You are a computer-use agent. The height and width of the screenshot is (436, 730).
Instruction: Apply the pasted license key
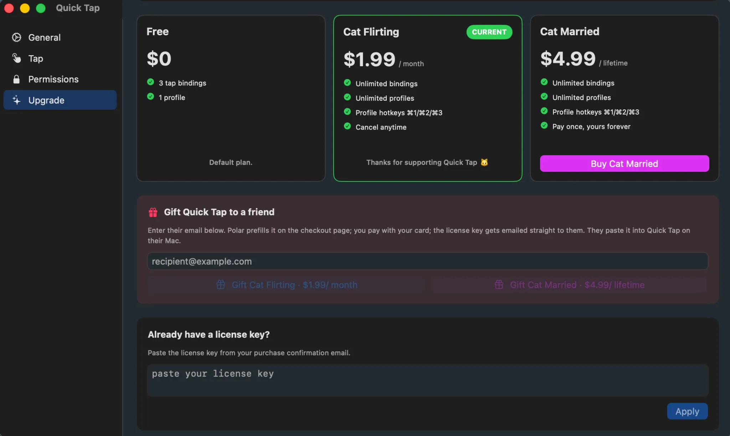click(687, 411)
